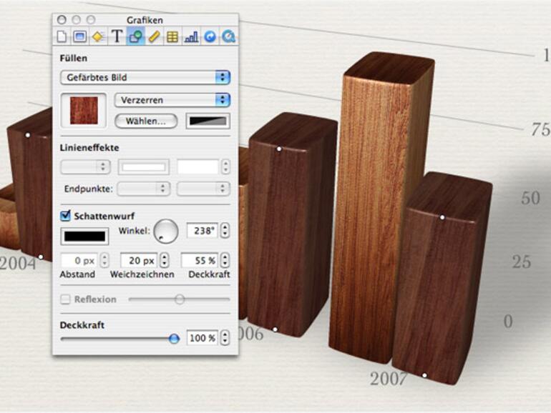Click the stepper beside 55 %

tap(225, 261)
